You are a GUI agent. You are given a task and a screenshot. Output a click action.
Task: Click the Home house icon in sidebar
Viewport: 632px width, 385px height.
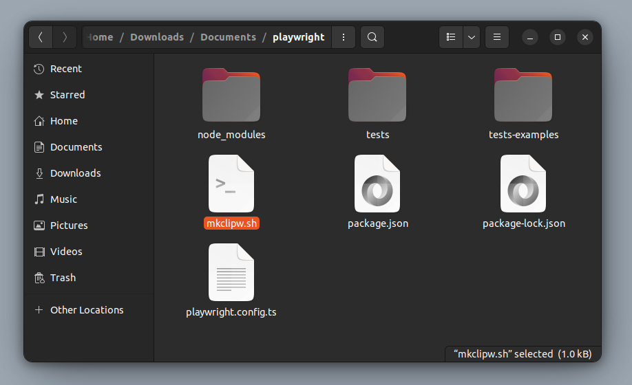click(x=39, y=121)
